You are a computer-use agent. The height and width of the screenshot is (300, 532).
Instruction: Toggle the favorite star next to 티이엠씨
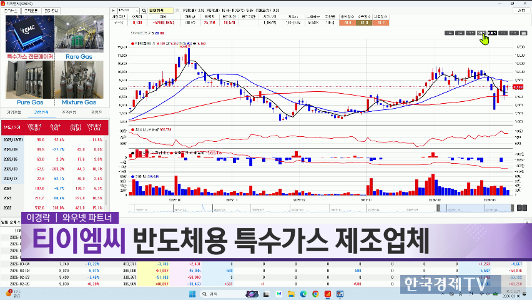click(177, 11)
